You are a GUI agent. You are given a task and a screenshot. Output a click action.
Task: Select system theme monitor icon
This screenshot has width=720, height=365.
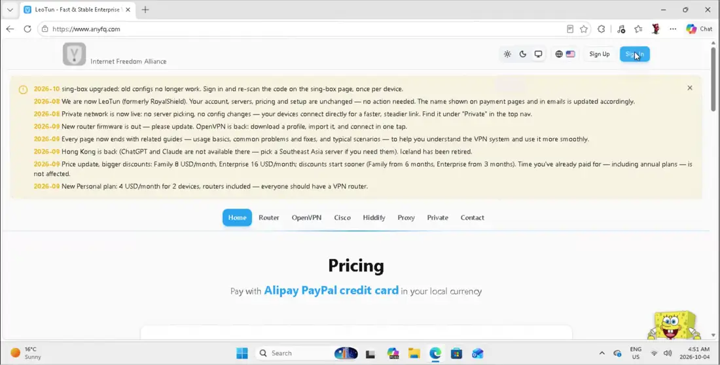point(538,54)
